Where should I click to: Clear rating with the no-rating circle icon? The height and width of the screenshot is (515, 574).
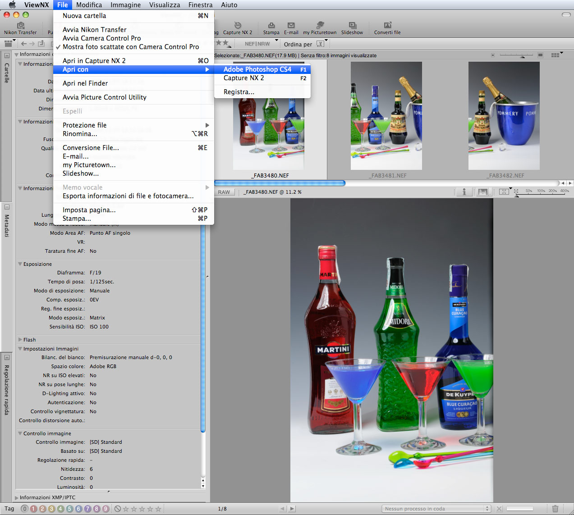pos(118,509)
